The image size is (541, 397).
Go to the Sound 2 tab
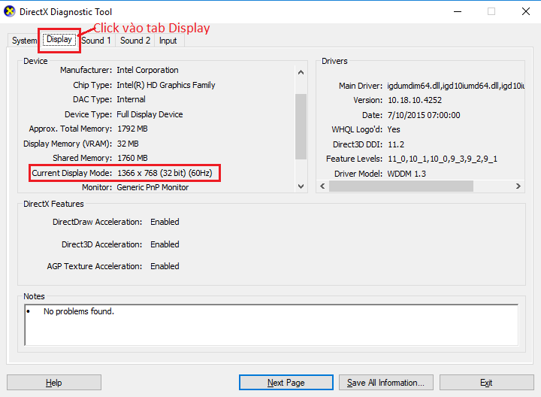coord(135,41)
